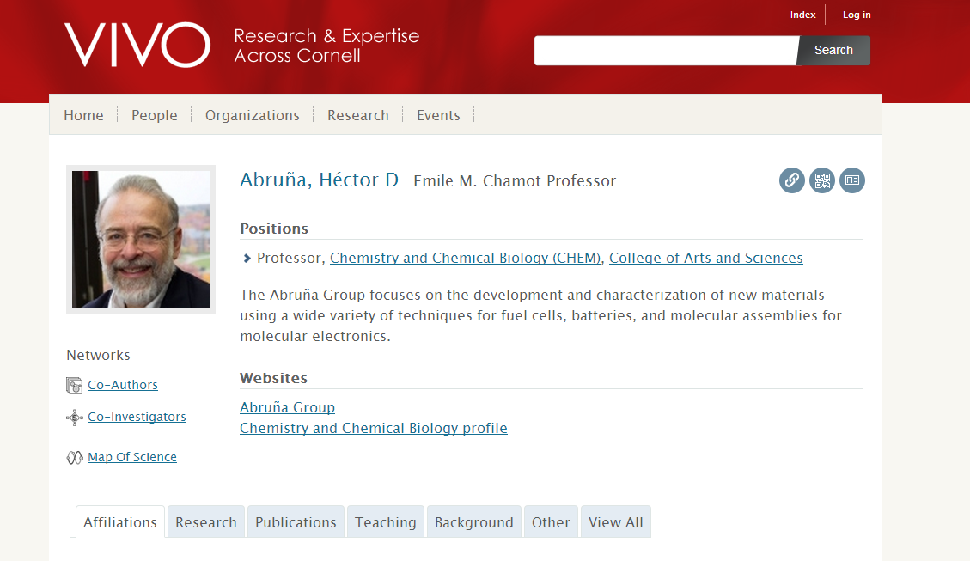Click the Co-Investigators network icon

(74, 418)
